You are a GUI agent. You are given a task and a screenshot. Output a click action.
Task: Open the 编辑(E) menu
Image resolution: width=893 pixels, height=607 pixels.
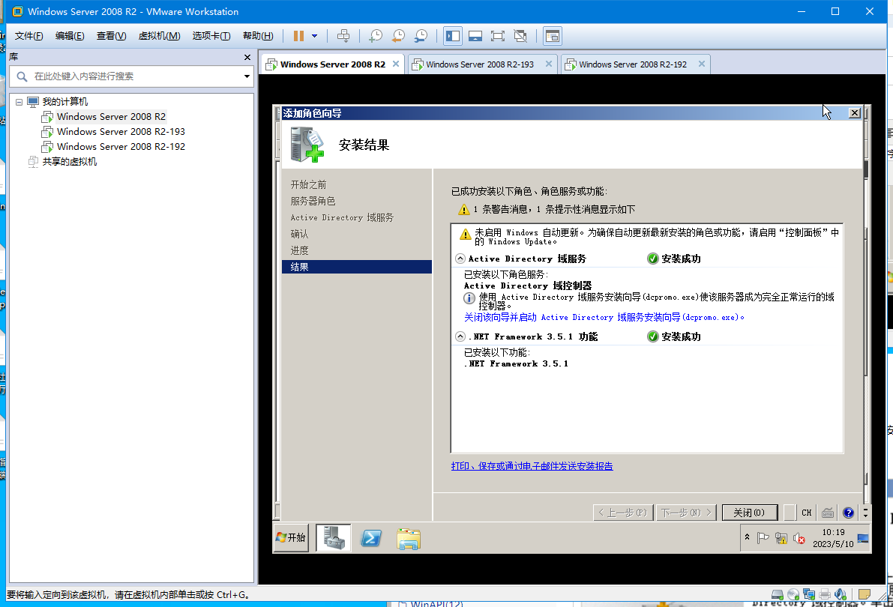click(x=70, y=36)
